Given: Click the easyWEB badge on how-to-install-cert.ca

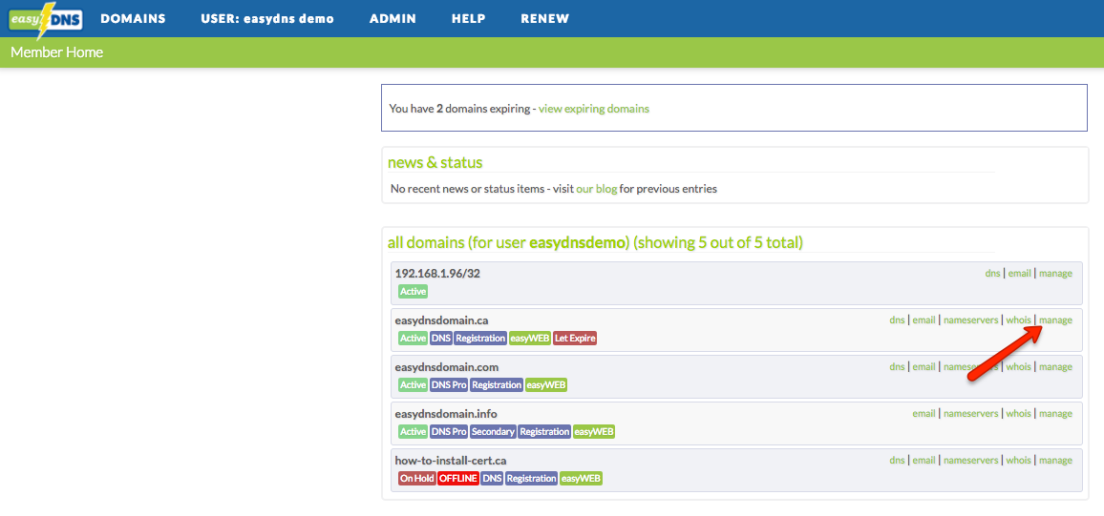Looking at the screenshot, I should coord(582,478).
